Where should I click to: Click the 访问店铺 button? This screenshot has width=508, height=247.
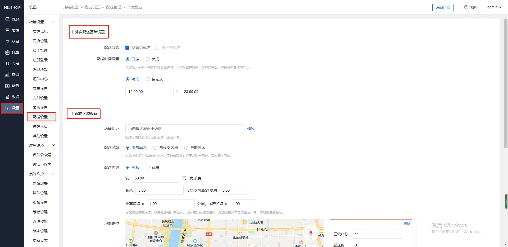pyautogui.click(x=443, y=7)
